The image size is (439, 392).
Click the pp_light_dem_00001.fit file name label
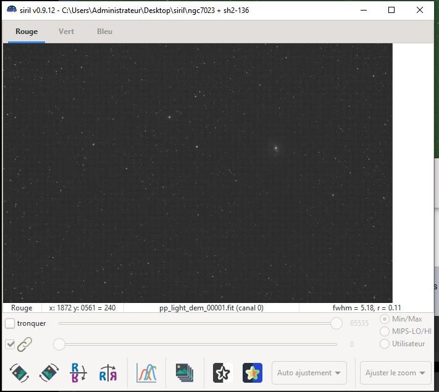pos(211,308)
